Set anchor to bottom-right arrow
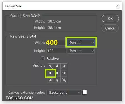 (x=64, y=80)
